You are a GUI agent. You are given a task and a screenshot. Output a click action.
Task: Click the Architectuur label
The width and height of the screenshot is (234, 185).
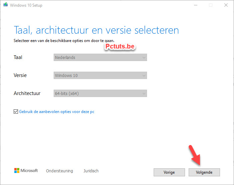pyautogui.click(x=27, y=93)
